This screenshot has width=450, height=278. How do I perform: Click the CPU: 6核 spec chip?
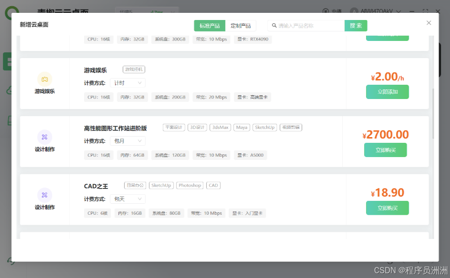[x=97, y=213]
